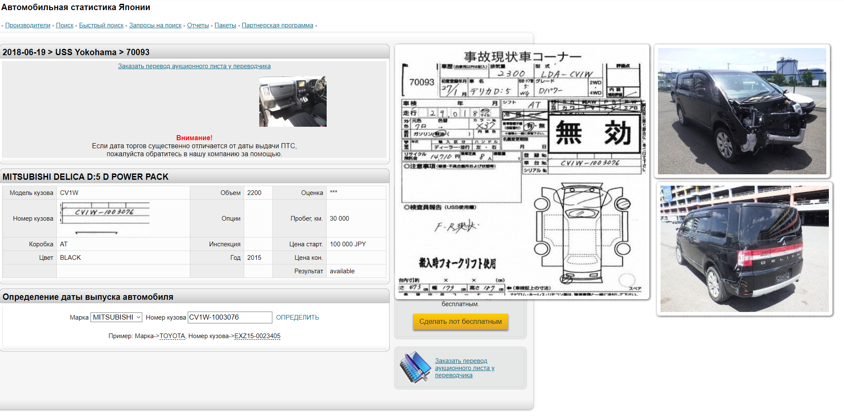Viewport: 844px width, 416px height.
Task: Click the ОПРЕДЕЛИТЬ link
Action: click(x=298, y=317)
